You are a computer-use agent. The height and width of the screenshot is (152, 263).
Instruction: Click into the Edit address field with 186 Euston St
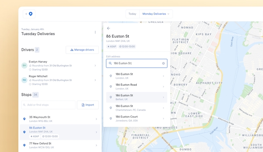tap(137, 63)
